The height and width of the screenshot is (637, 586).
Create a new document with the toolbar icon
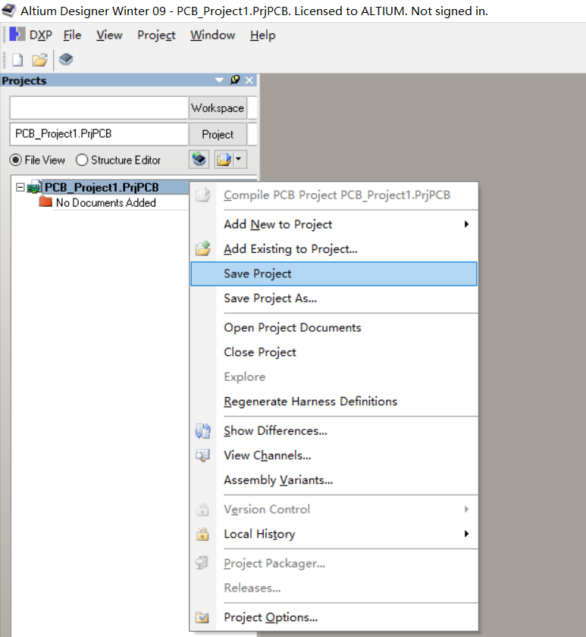17,60
